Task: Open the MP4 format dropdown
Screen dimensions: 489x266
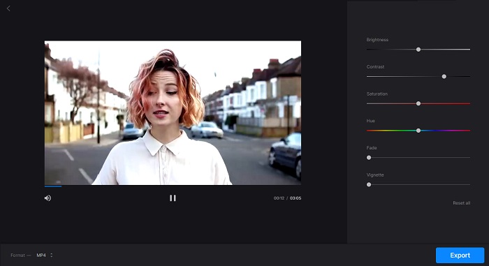Action: point(44,255)
